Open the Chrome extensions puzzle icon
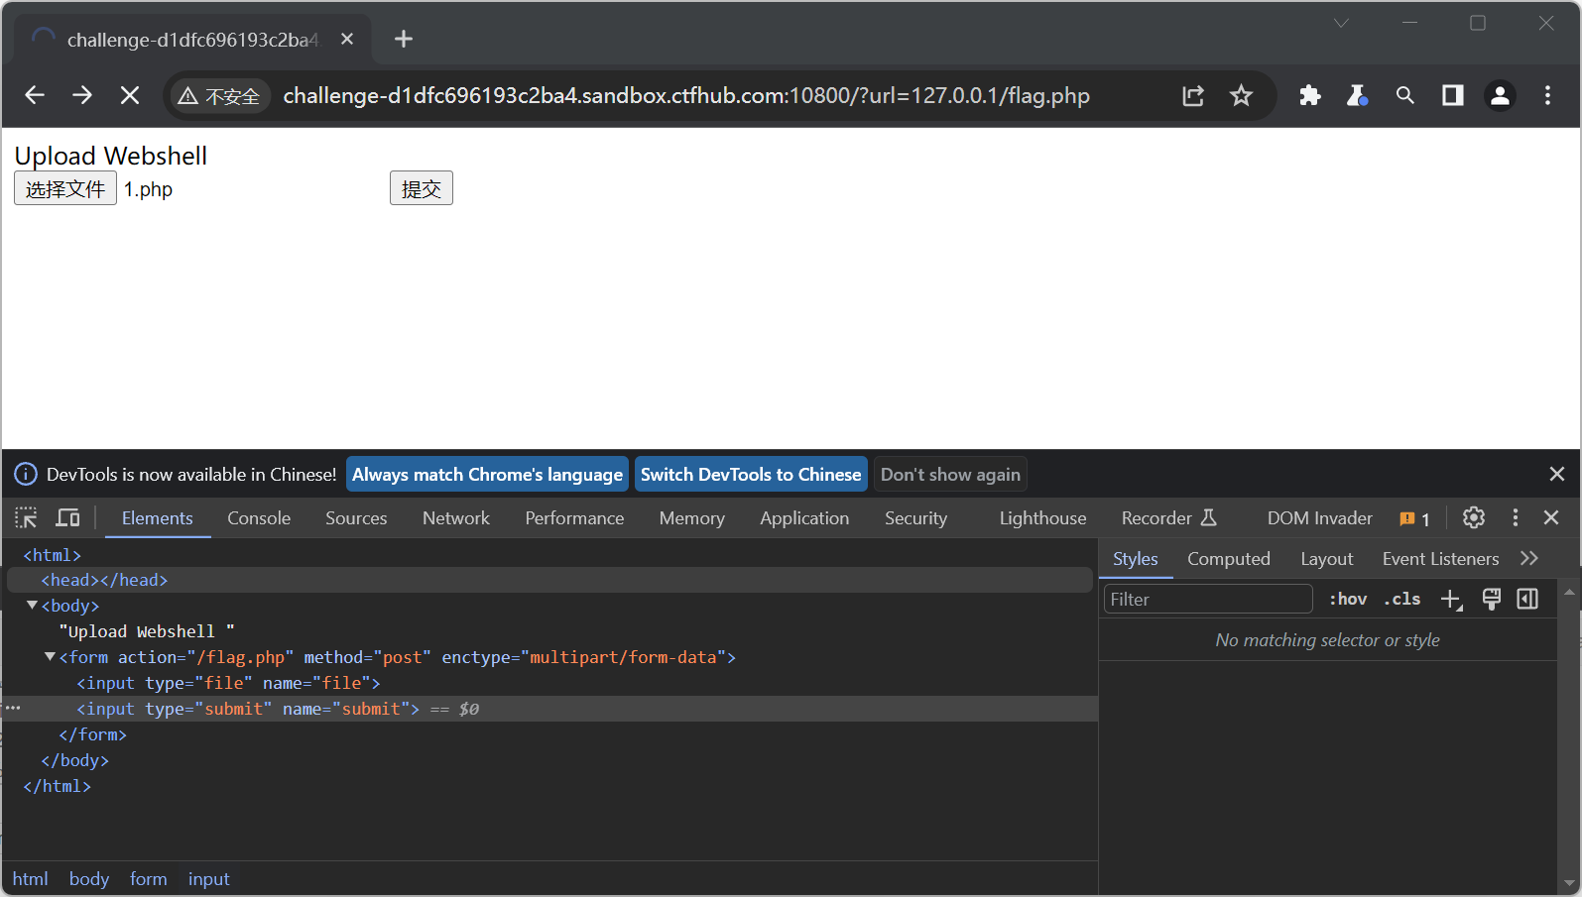The width and height of the screenshot is (1582, 897). [x=1309, y=96]
